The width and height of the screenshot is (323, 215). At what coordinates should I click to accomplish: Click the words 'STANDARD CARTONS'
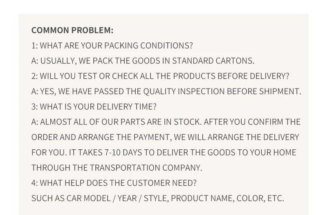point(212,61)
